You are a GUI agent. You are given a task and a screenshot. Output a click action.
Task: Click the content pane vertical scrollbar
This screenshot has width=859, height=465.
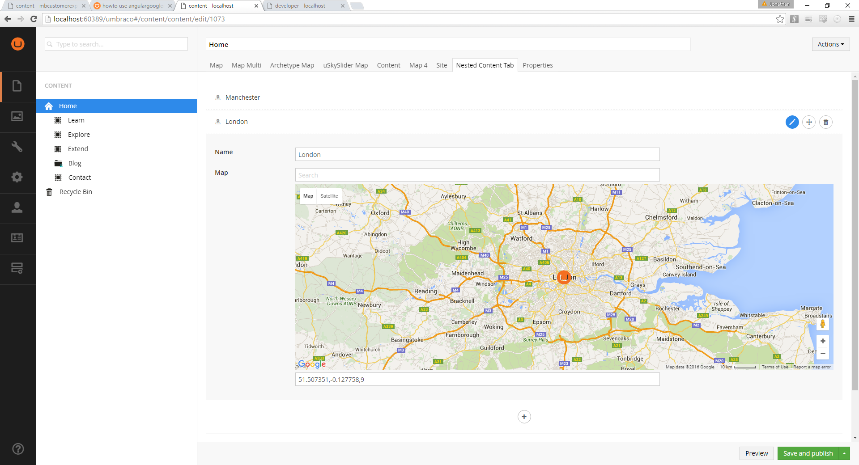(855, 236)
